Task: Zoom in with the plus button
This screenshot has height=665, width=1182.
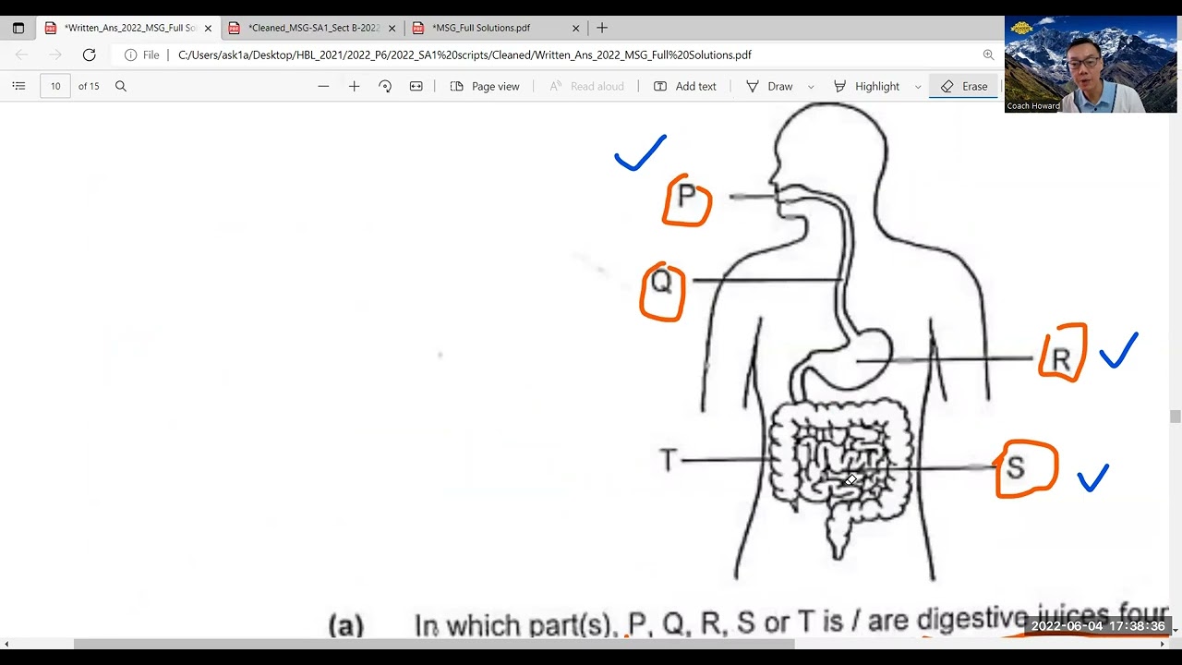Action: (354, 86)
